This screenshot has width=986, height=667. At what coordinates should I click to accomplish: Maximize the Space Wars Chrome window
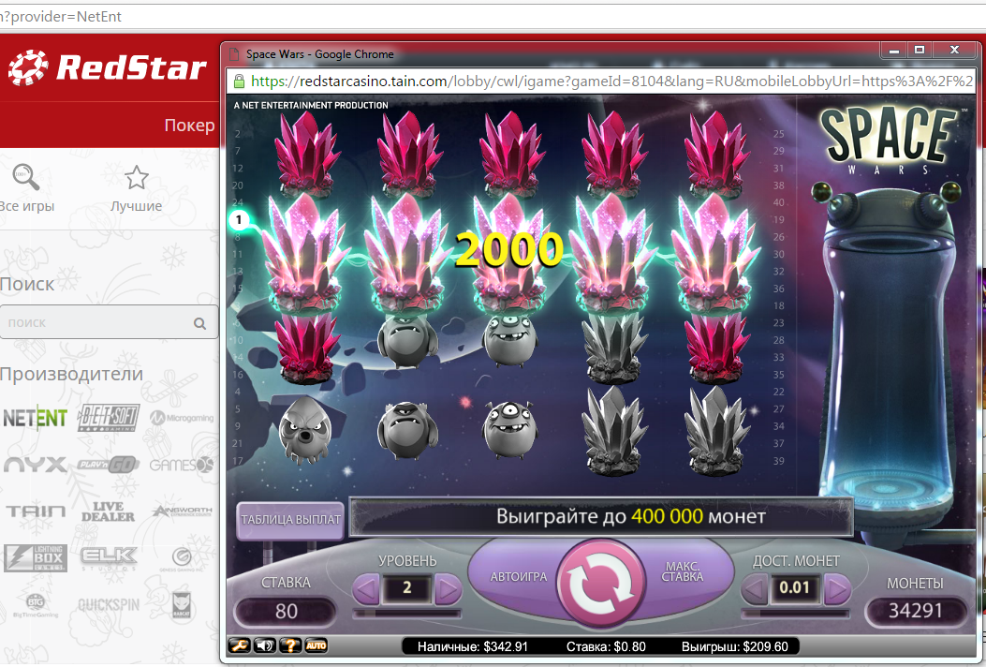point(920,50)
